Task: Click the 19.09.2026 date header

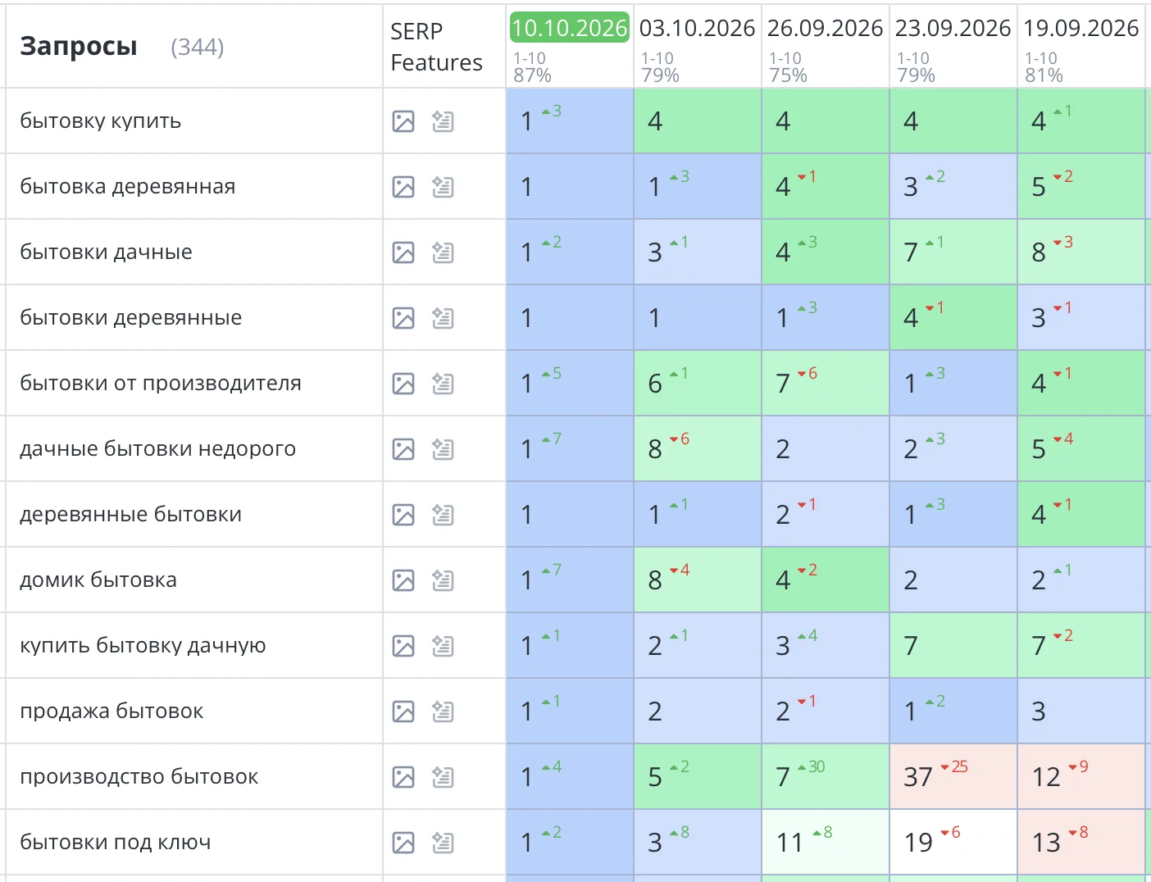Action: pos(1080,28)
